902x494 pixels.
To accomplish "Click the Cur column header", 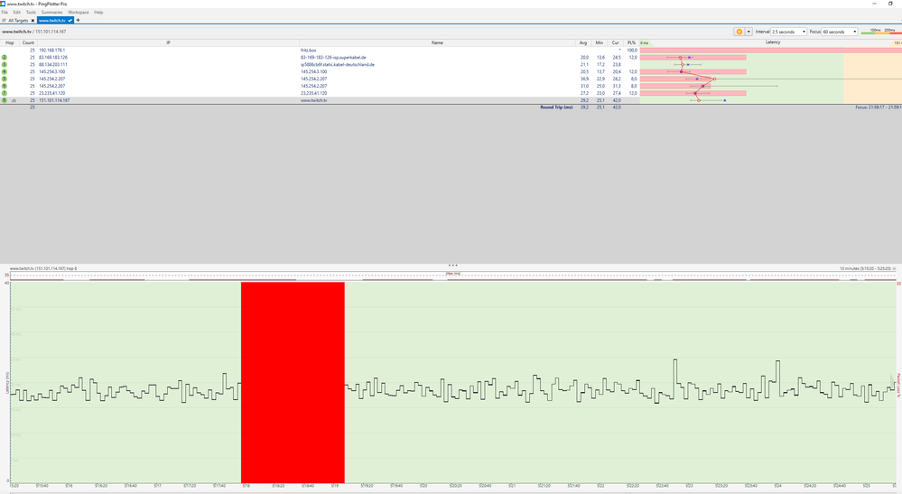I will tap(616, 42).
